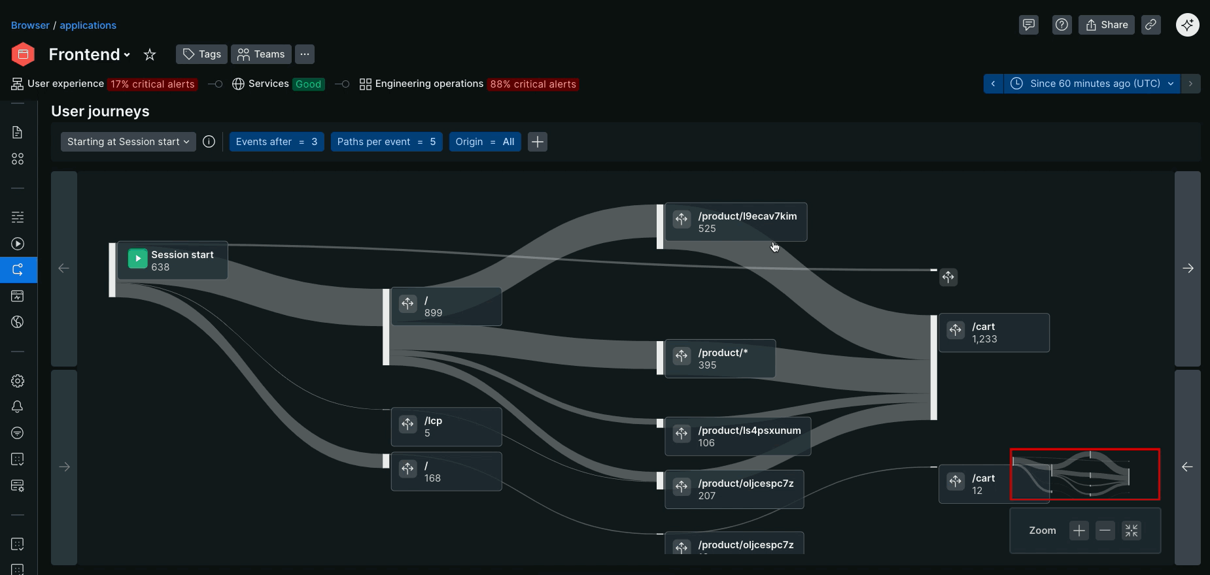The width and height of the screenshot is (1210, 575).
Task: Open the feedback comment icon
Action: tap(1029, 25)
